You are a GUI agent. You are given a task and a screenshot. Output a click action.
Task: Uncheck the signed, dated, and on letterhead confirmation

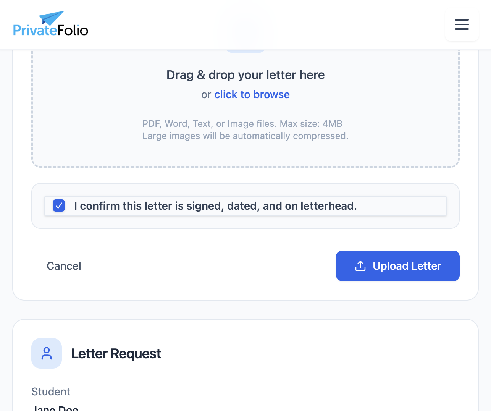tap(59, 205)
